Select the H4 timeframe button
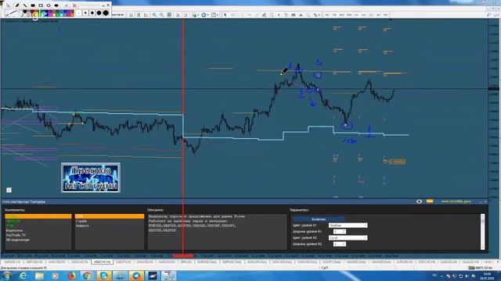Screen dimensions: 501x281 [363, 15]
